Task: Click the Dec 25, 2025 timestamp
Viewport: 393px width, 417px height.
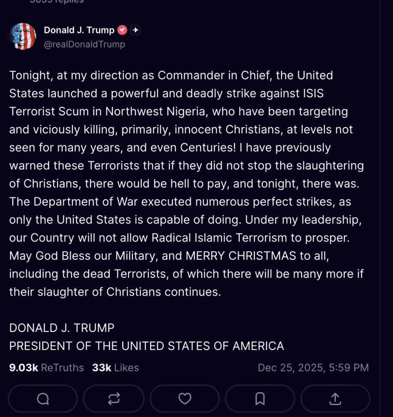Action: [313, 368]
